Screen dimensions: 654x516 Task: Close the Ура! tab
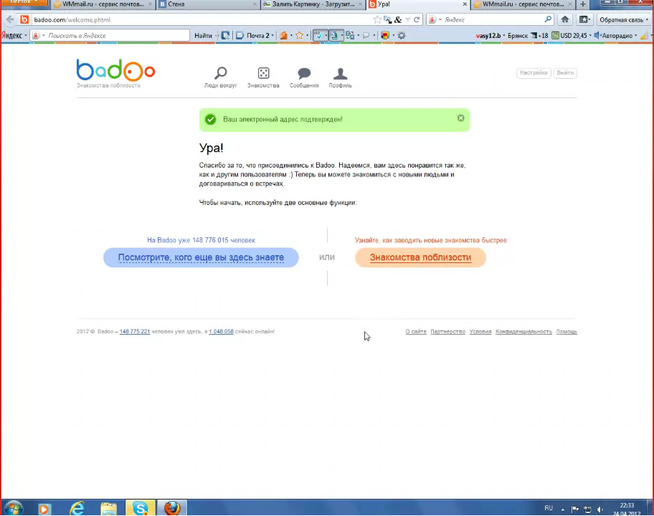point(465,4)
